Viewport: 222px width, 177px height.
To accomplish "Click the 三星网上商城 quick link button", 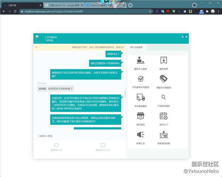I will [x=45, y=136].
